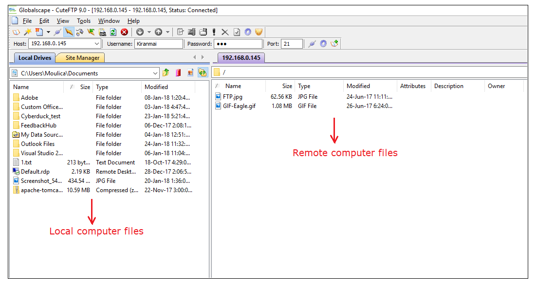
Task: Click the icon right of the red bookmark
Action: click(x=190, y=72)
